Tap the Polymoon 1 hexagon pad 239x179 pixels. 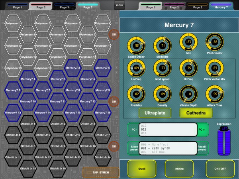click(x=13, y=24)
